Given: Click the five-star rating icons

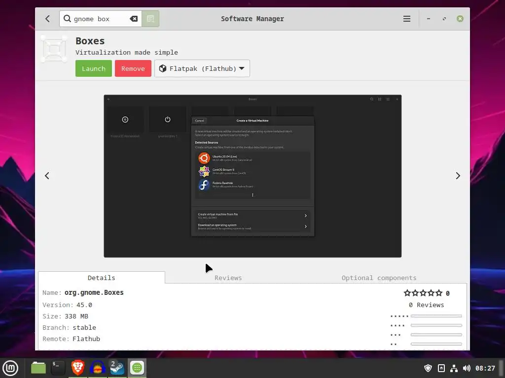Looking at the screenshot, I should pos(423,293).
